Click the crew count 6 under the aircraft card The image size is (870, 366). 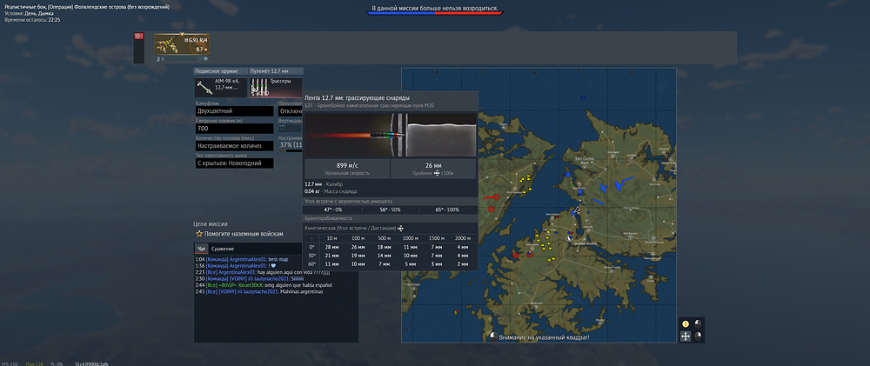click(x=160, y=59)
